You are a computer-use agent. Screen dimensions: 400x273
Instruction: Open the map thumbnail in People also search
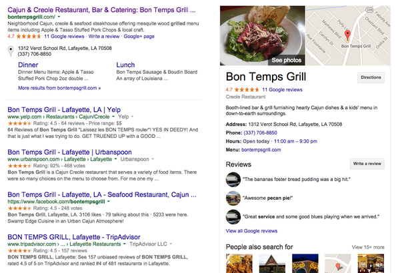coord(338,263)
